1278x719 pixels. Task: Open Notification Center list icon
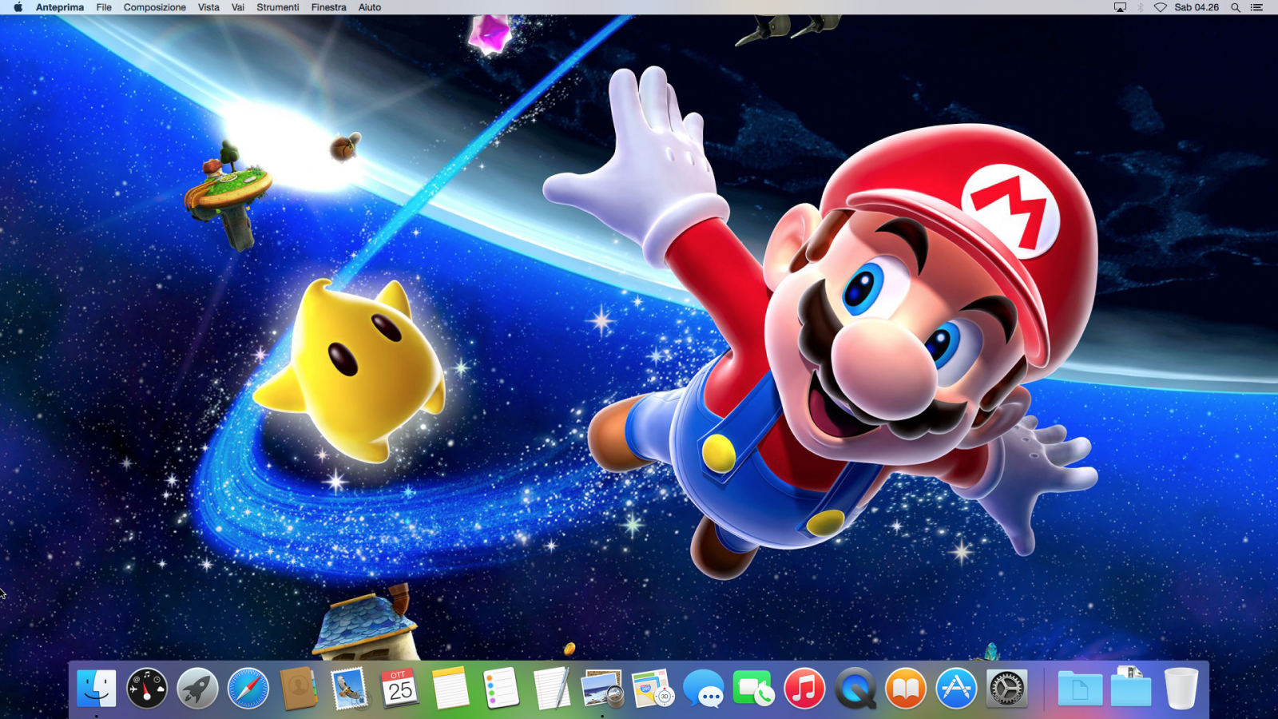(1256, 7)
